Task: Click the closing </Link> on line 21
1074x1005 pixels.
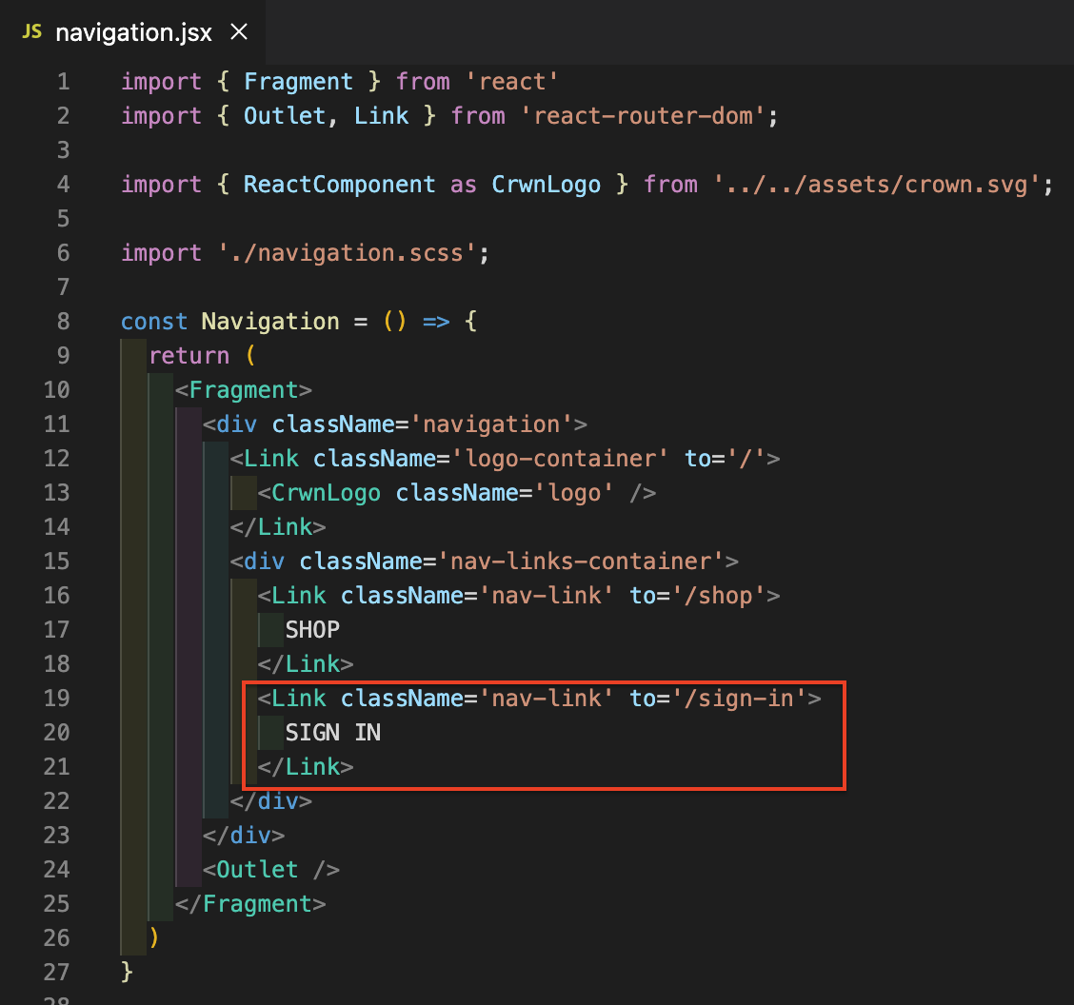Action: [306, 766]
